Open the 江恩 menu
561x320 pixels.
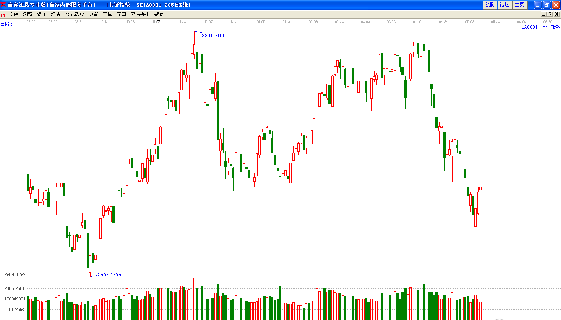click(56, 14)
